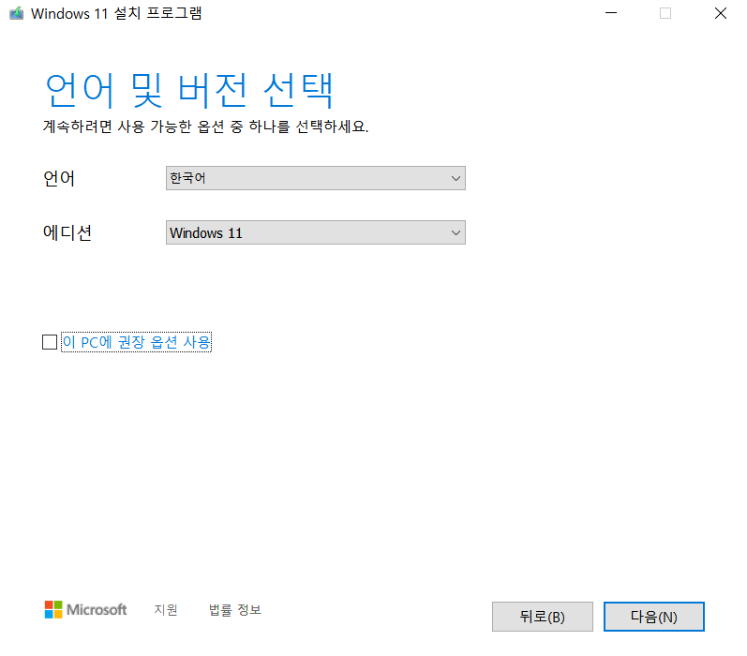Click the Microsoft logo in the footer
Viewport: 747px width, 656px height.
point(85,609)
